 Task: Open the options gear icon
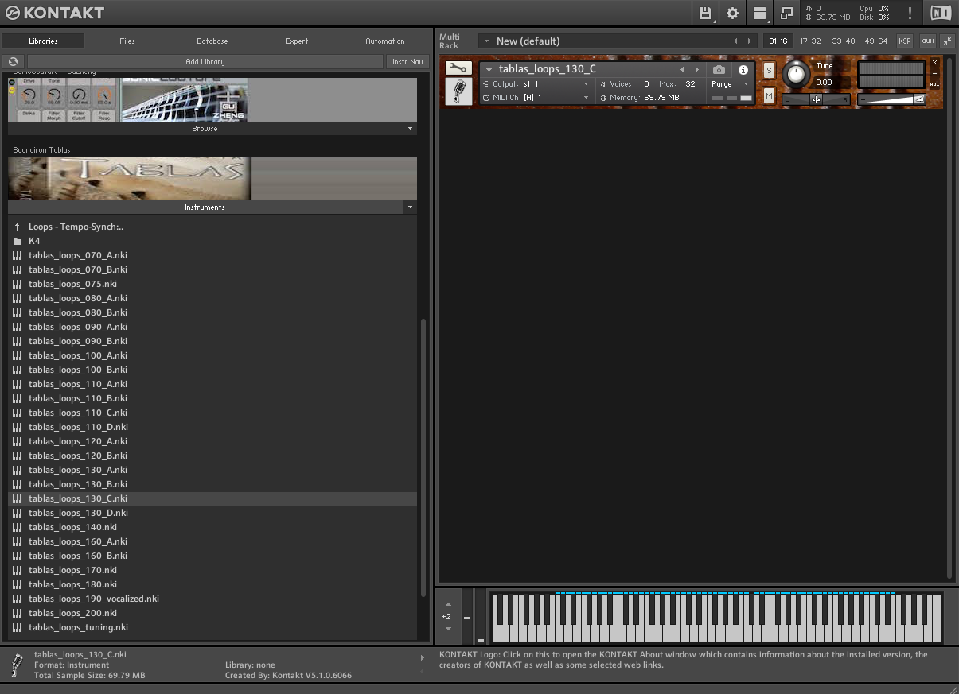pos(732,13)
